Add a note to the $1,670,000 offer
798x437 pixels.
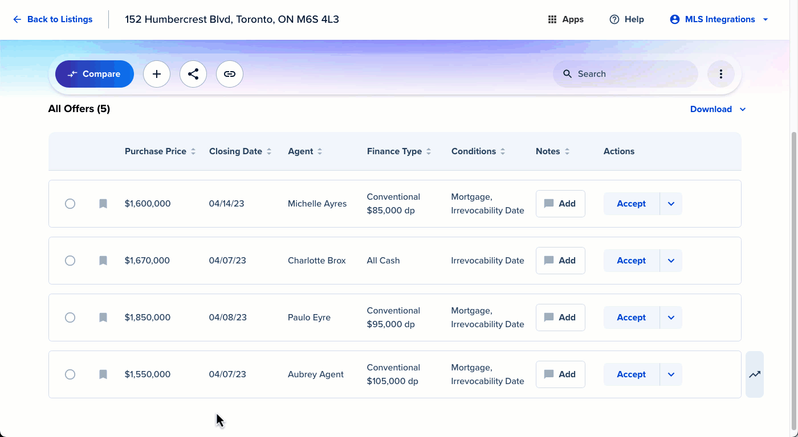[560, 261]
